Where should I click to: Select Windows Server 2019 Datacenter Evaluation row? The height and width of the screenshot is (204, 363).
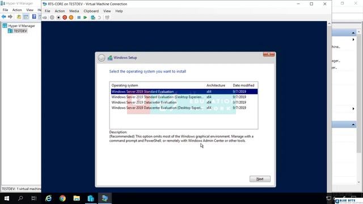pyautogui.click(x=184, y=102)
